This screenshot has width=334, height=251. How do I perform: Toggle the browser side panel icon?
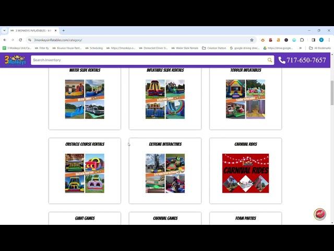coord(313,40)
